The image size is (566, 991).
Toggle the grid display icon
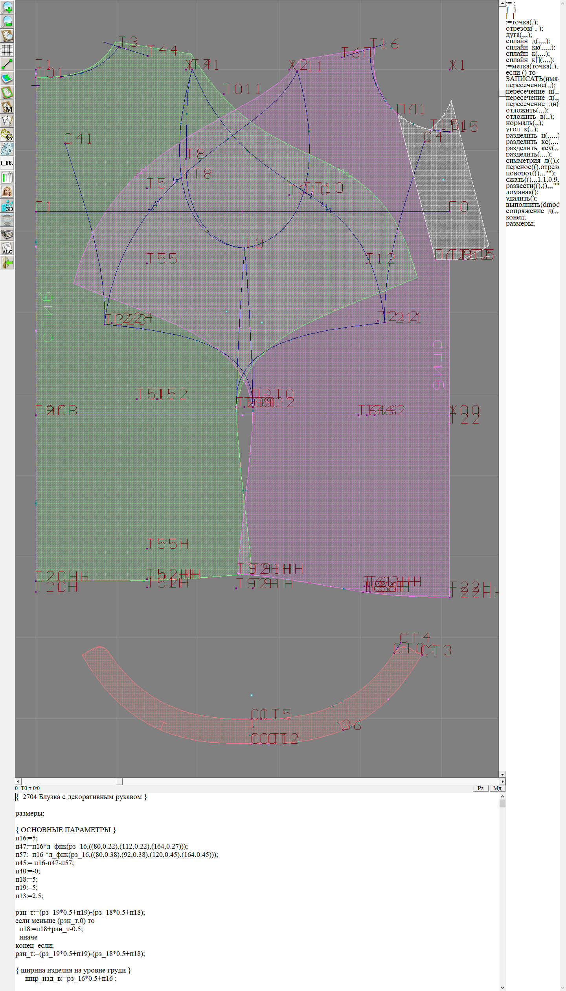click(7, 50)
